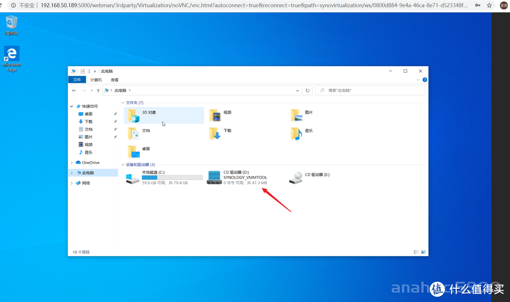
Task: Select 图片 in quick access sidebar
Action: click(85, 137)
